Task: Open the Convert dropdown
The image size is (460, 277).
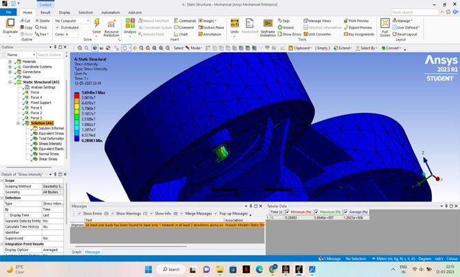Action: pyautogui.click(x=391, y=48)
